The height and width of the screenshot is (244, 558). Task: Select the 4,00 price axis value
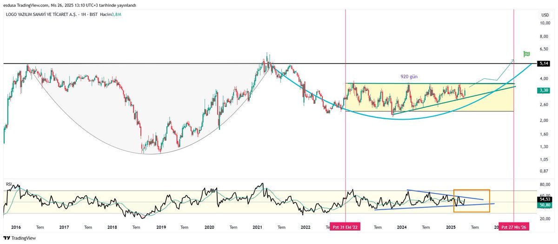(x=545, y=79)
